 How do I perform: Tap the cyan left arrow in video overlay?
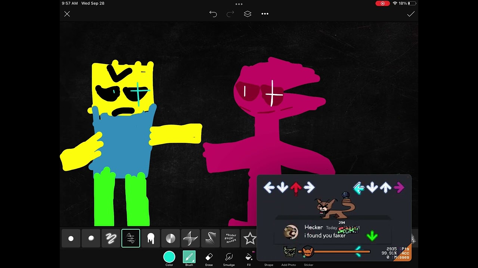click(x=358, y=188)
